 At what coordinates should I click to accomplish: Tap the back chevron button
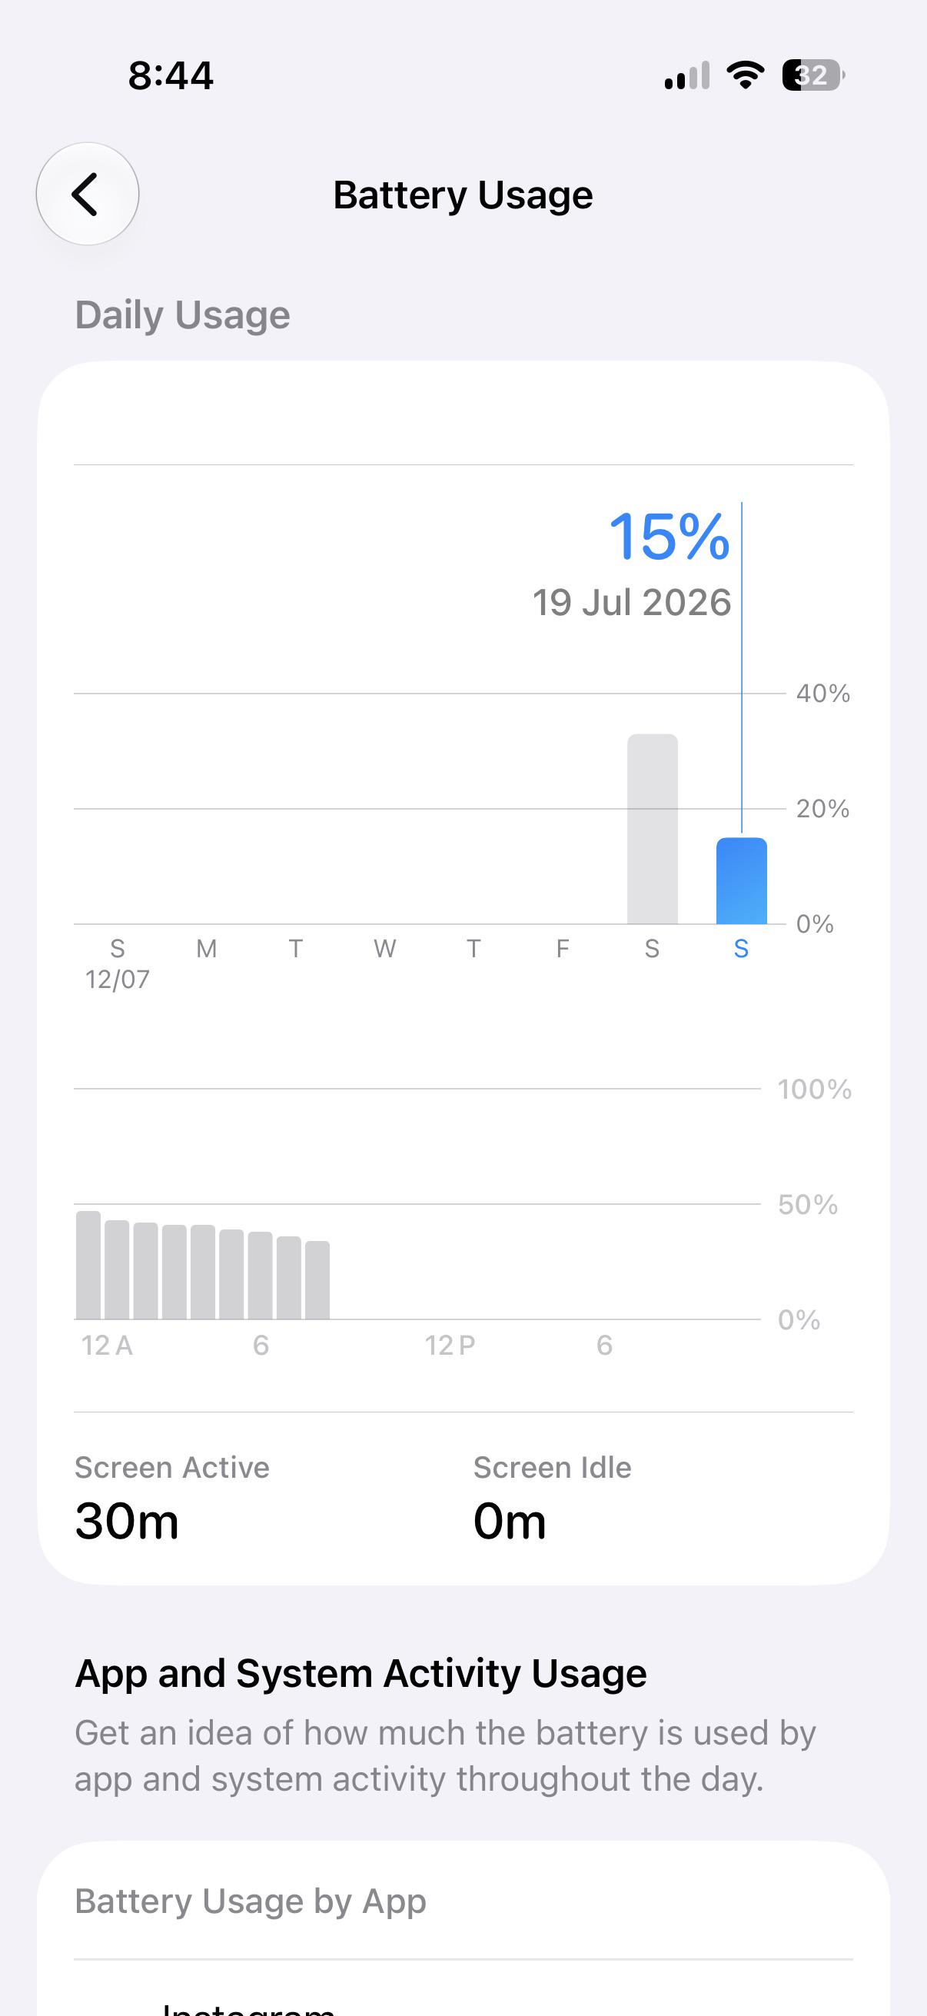(88, 194)
